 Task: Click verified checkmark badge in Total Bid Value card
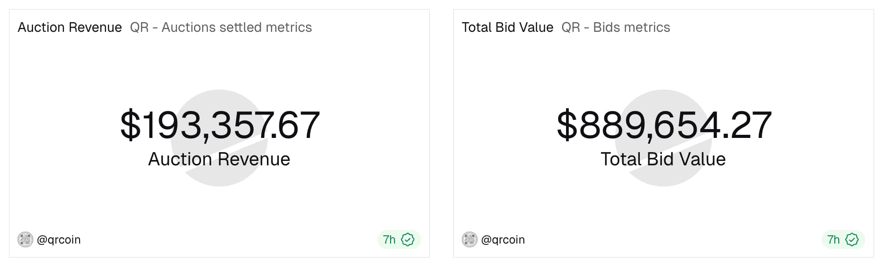(x=852, y=240)
